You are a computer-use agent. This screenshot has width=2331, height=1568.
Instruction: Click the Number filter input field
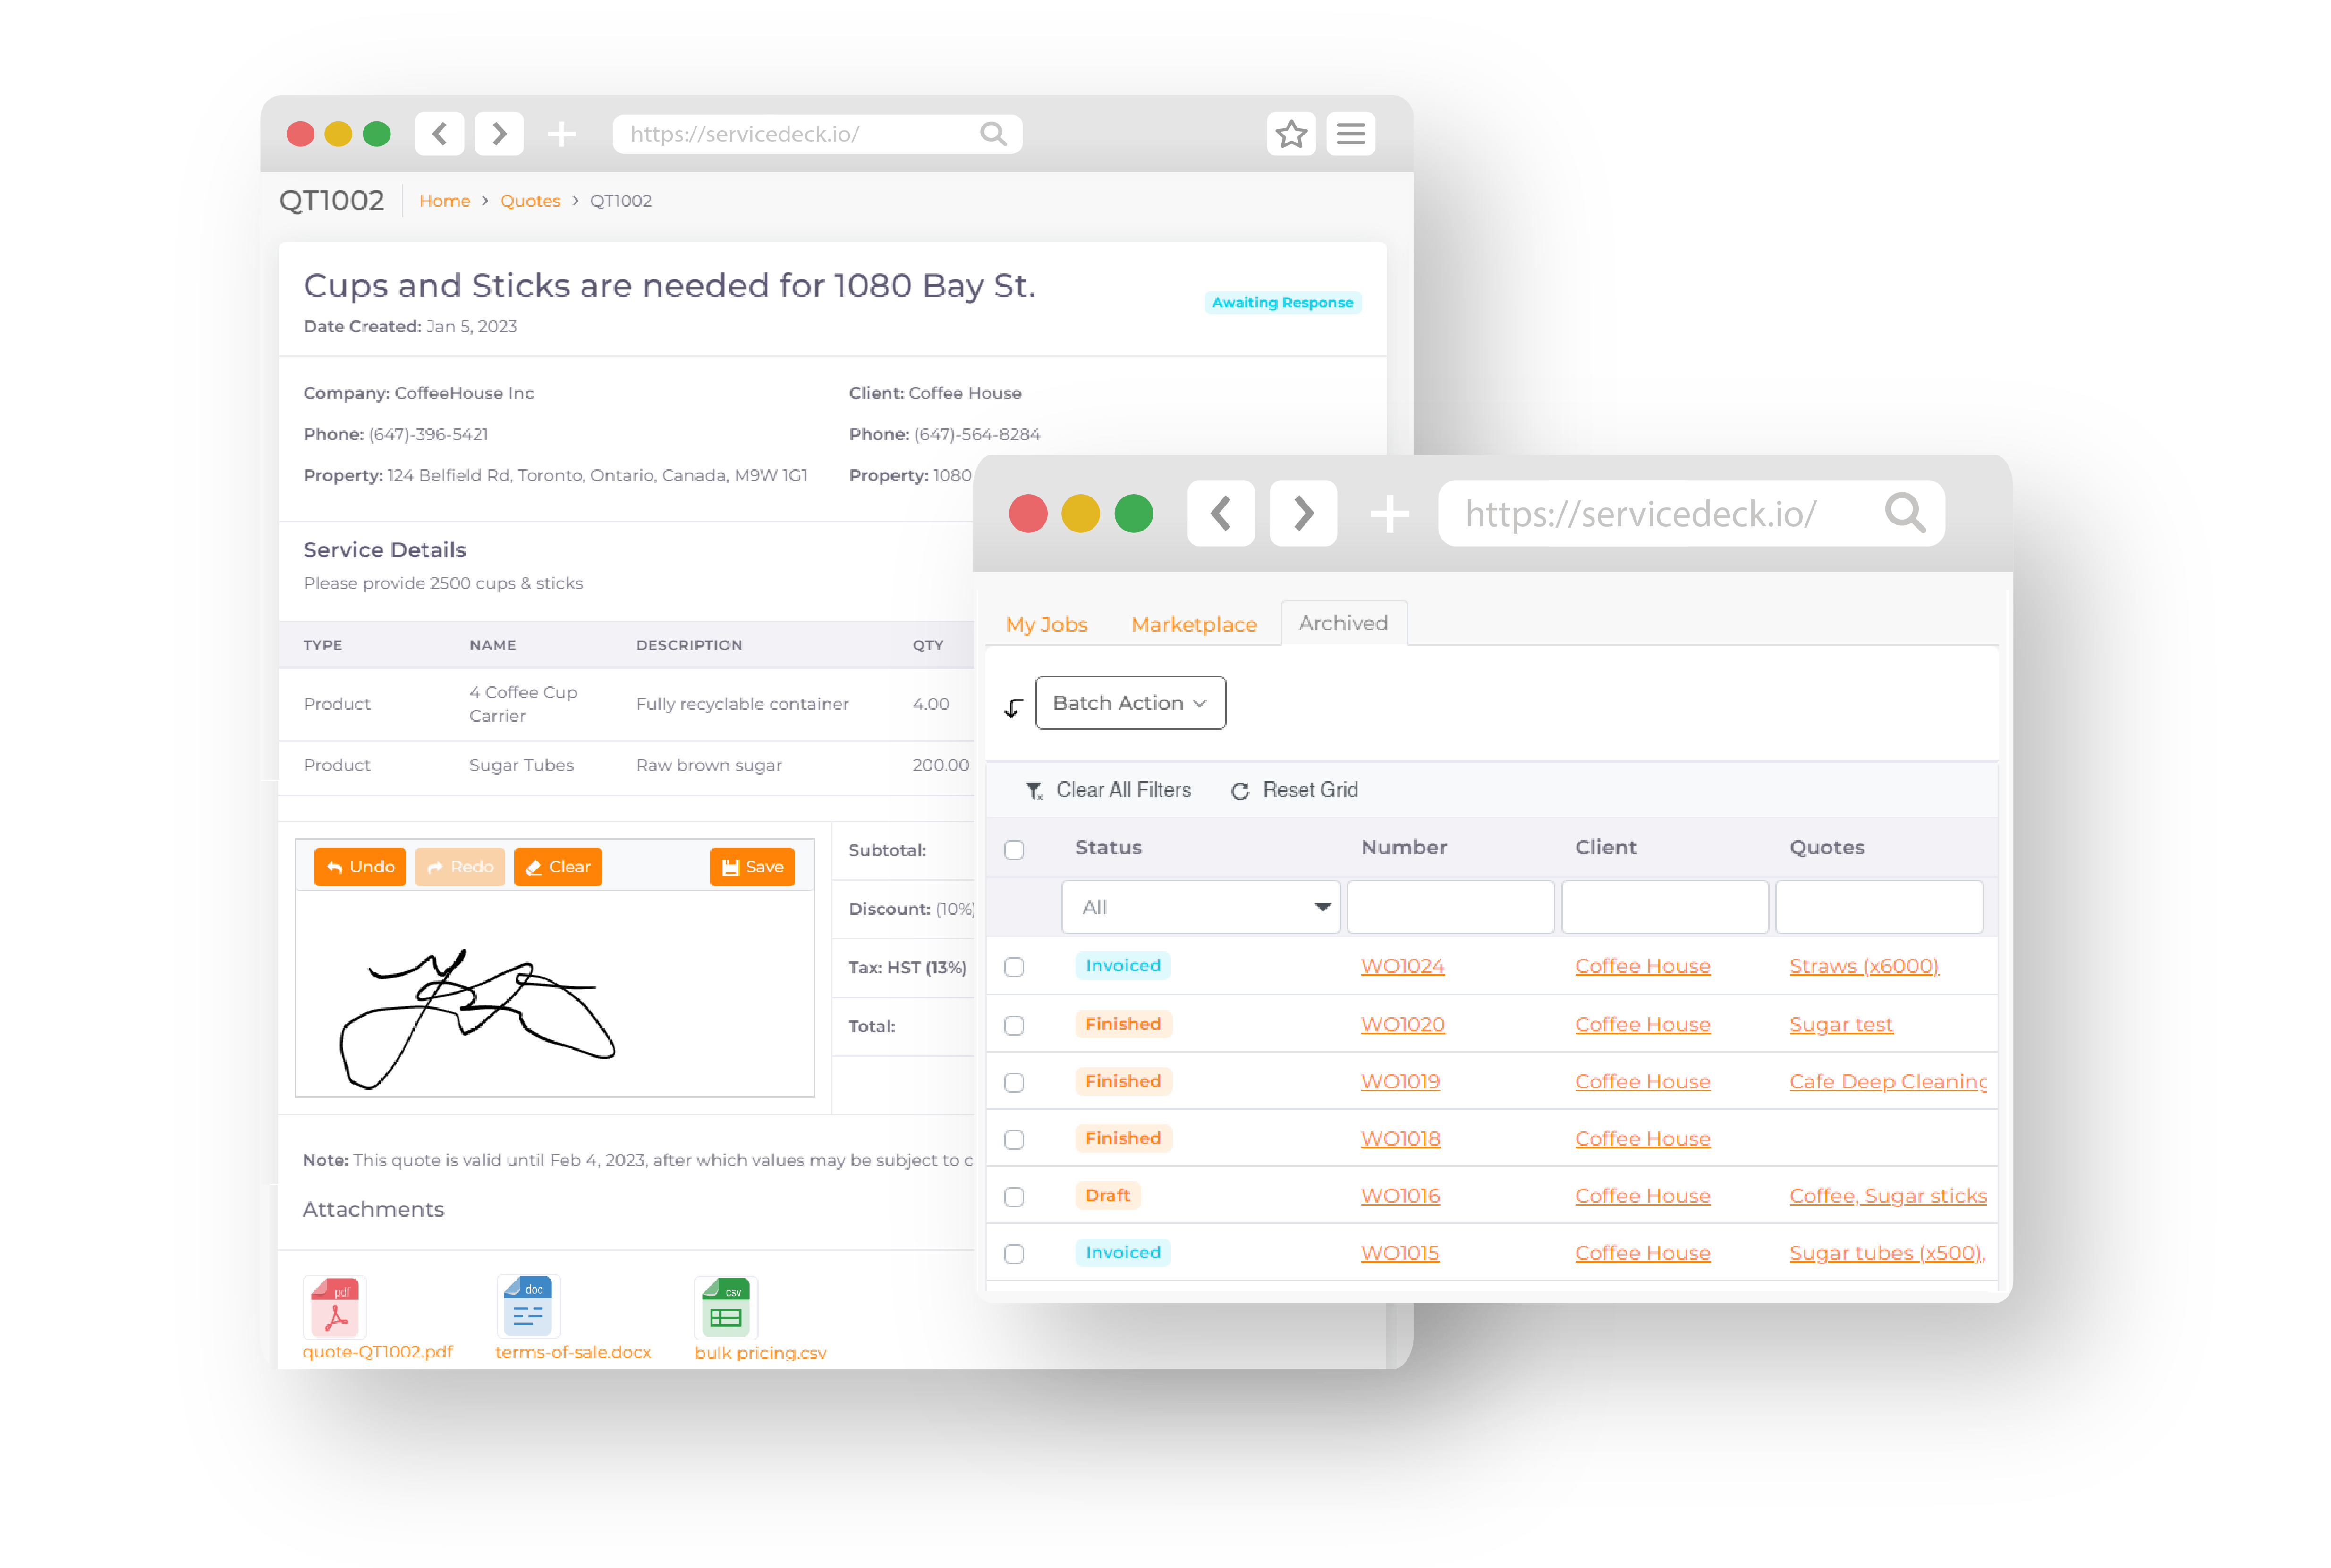pos(1451,907)
